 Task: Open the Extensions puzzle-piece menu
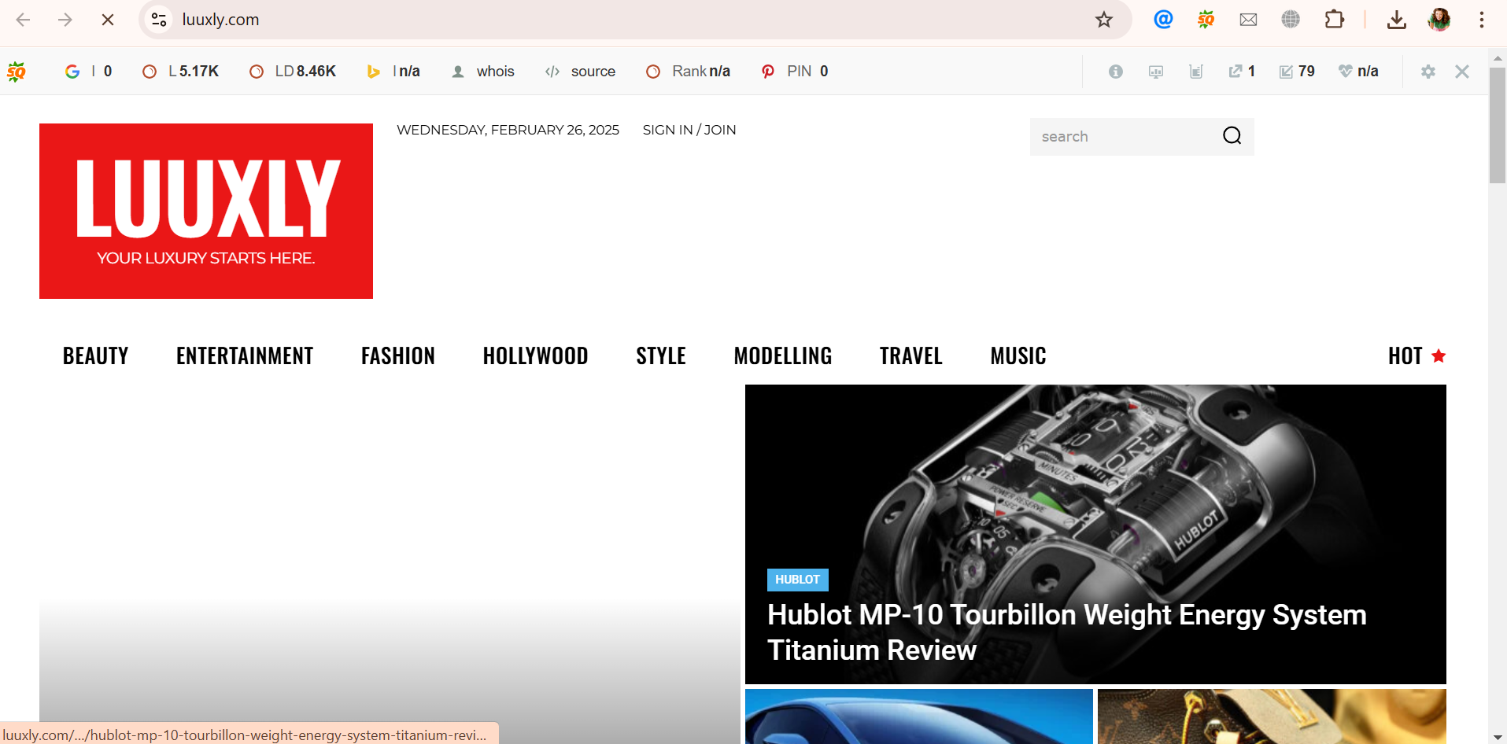[x=1335, y=19]
